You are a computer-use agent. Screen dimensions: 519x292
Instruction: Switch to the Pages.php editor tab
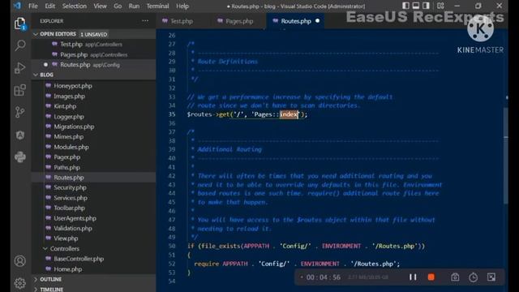239,21
